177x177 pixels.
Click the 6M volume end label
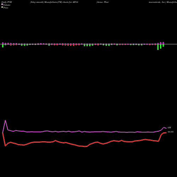coord(169,127)
